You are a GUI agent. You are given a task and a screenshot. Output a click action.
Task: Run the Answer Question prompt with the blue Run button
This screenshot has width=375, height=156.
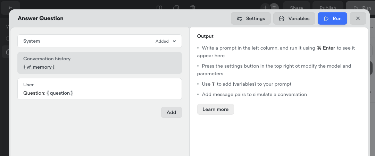tap(332, 18)
